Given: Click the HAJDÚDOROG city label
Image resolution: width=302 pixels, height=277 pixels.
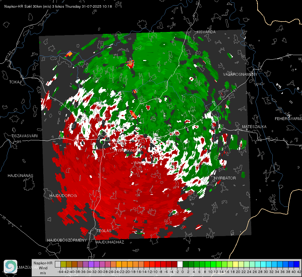Looking at the screenshot, I should [x=63, y=196].
